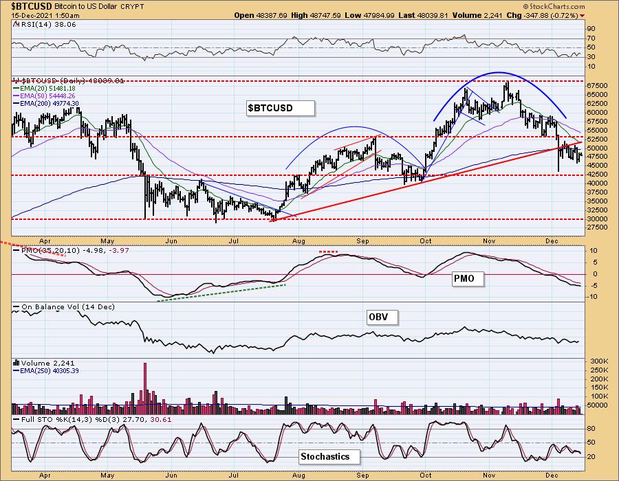The height and width of the screenshot is (481, 619).
Task: Click the RSI line-style legend icon
Action: click(17, 24)
